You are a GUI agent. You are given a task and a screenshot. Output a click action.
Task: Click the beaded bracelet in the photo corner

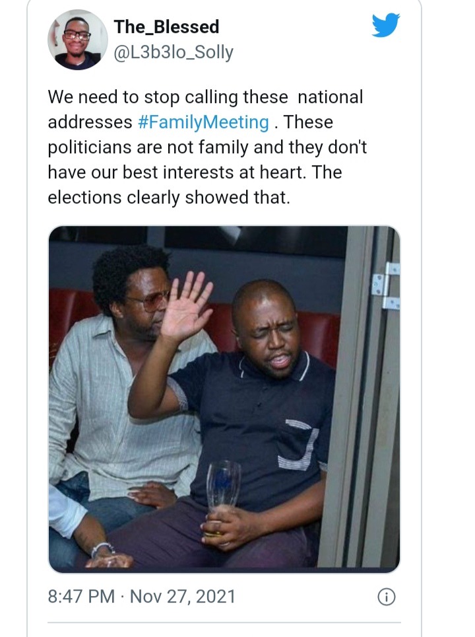(x=102, y=548)
